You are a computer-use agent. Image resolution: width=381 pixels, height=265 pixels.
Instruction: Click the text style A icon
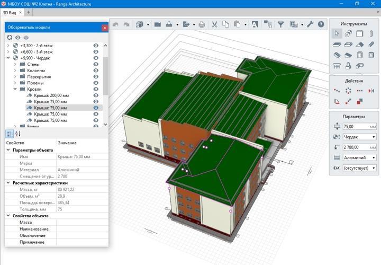point(255,24)
